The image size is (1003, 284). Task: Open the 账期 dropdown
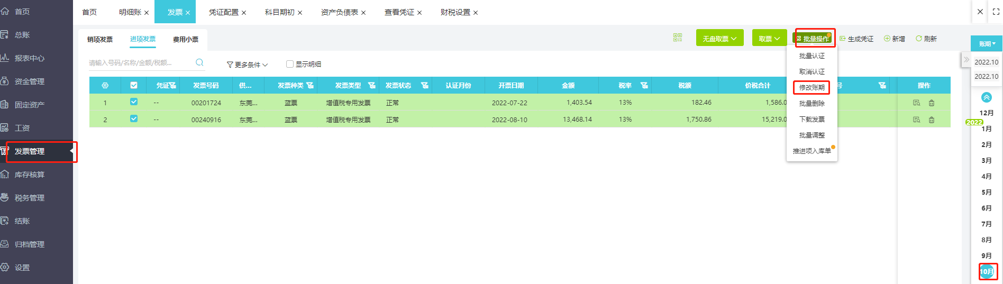tap(987, 44)
